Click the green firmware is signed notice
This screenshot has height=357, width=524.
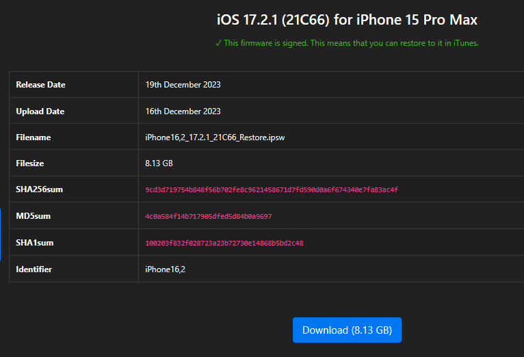[x=347, y=43]
